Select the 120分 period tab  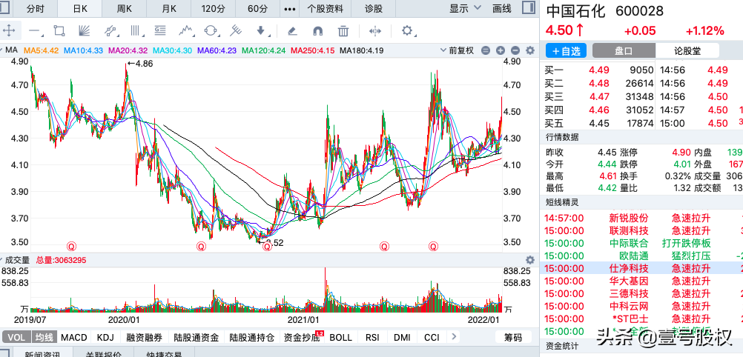tap(214, 9)
